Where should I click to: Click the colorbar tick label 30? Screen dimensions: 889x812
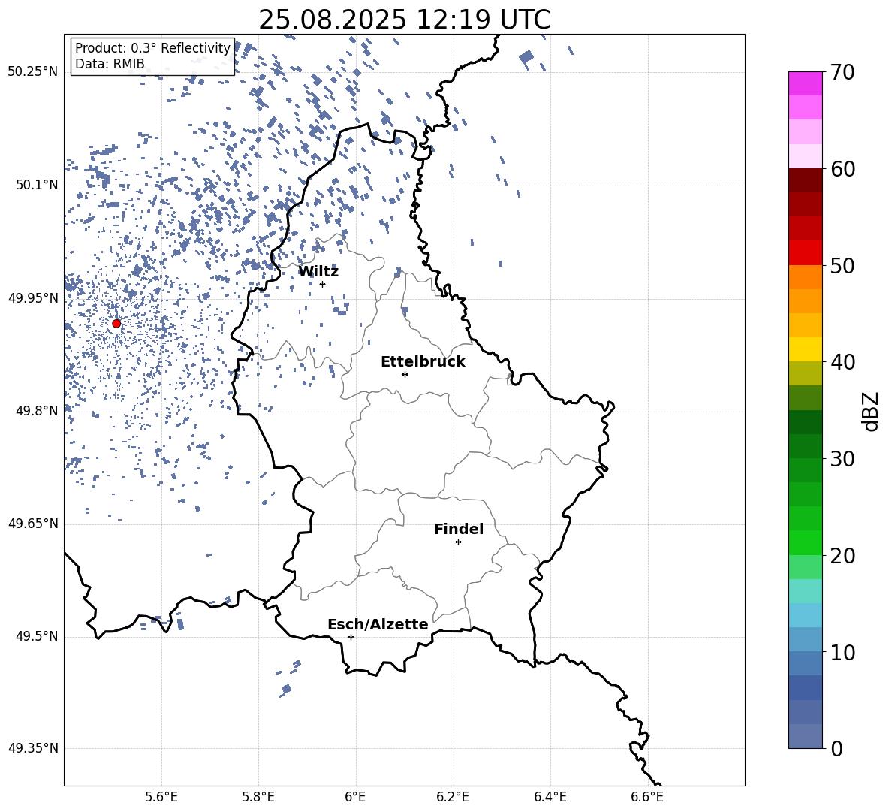click(x=842, y=459)
